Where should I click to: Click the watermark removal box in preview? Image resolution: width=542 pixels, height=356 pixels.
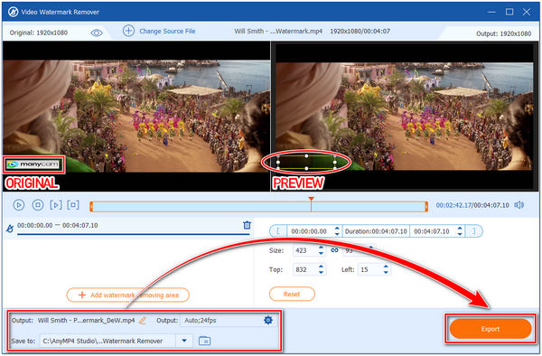pos(306,163)
